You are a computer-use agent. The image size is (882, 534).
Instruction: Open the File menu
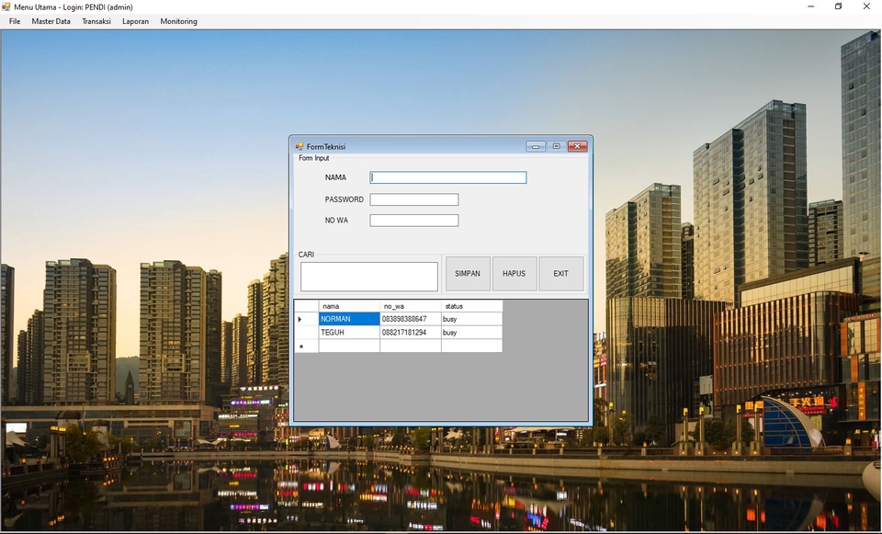[15, 21]
